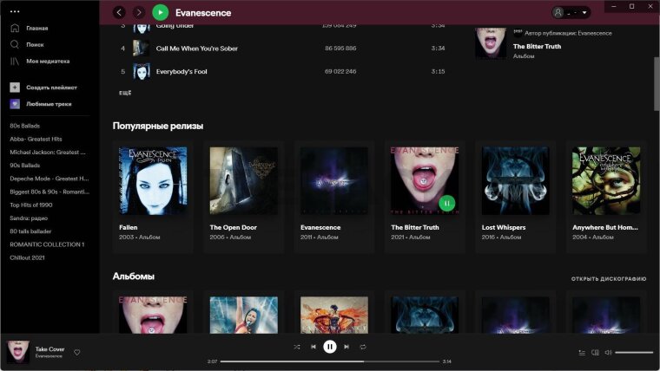Open the three-dots application menu
The image size is (660, 371).
point(14,12)
